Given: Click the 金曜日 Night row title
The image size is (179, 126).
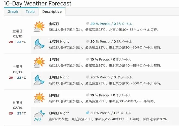Looking at the screenshot, I should coord(59,42).
